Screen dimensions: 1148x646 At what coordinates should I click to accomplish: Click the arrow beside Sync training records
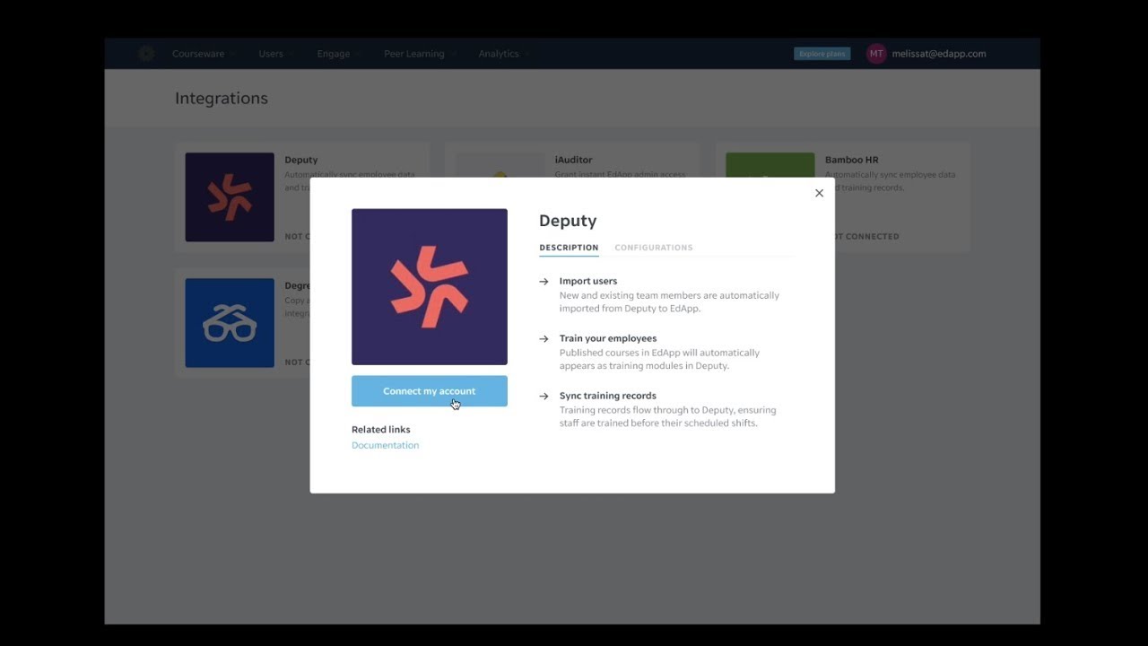coord(544,396)
